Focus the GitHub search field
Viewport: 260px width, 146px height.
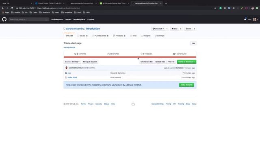29,19
